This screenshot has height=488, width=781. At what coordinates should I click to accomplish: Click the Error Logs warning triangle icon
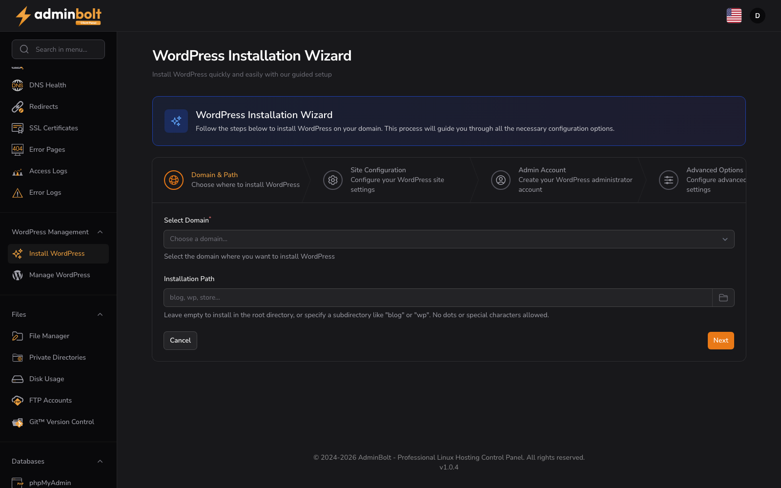tap(18, 192)
